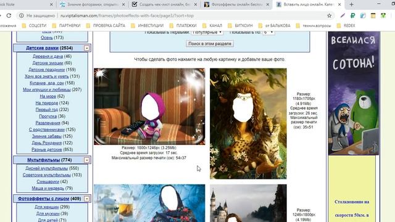Collapse the Фотоэффекты с лицом category

point(86,199)
